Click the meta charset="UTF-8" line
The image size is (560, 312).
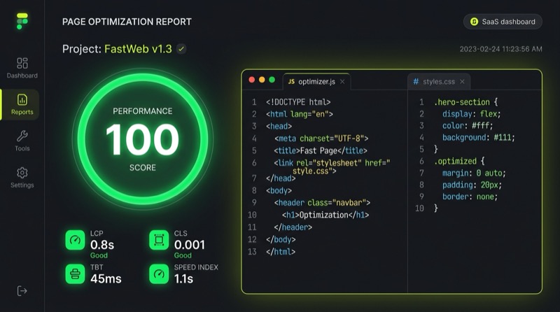click(321, 139)
